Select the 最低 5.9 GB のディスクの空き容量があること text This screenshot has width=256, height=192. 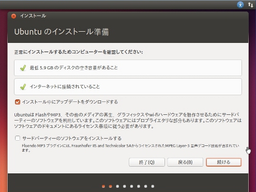coord(74,68)
